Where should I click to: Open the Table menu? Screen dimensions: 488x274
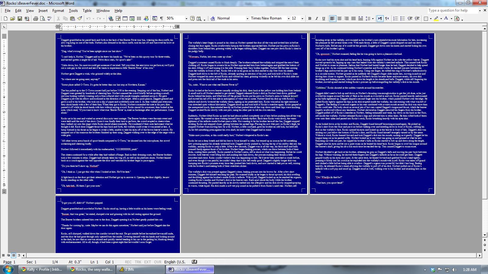87,11
